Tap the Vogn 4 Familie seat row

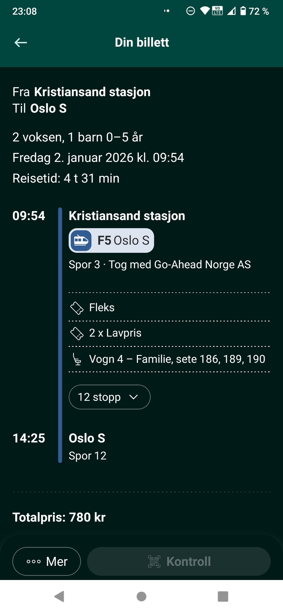pyautogui.click(x=169, y=359)
